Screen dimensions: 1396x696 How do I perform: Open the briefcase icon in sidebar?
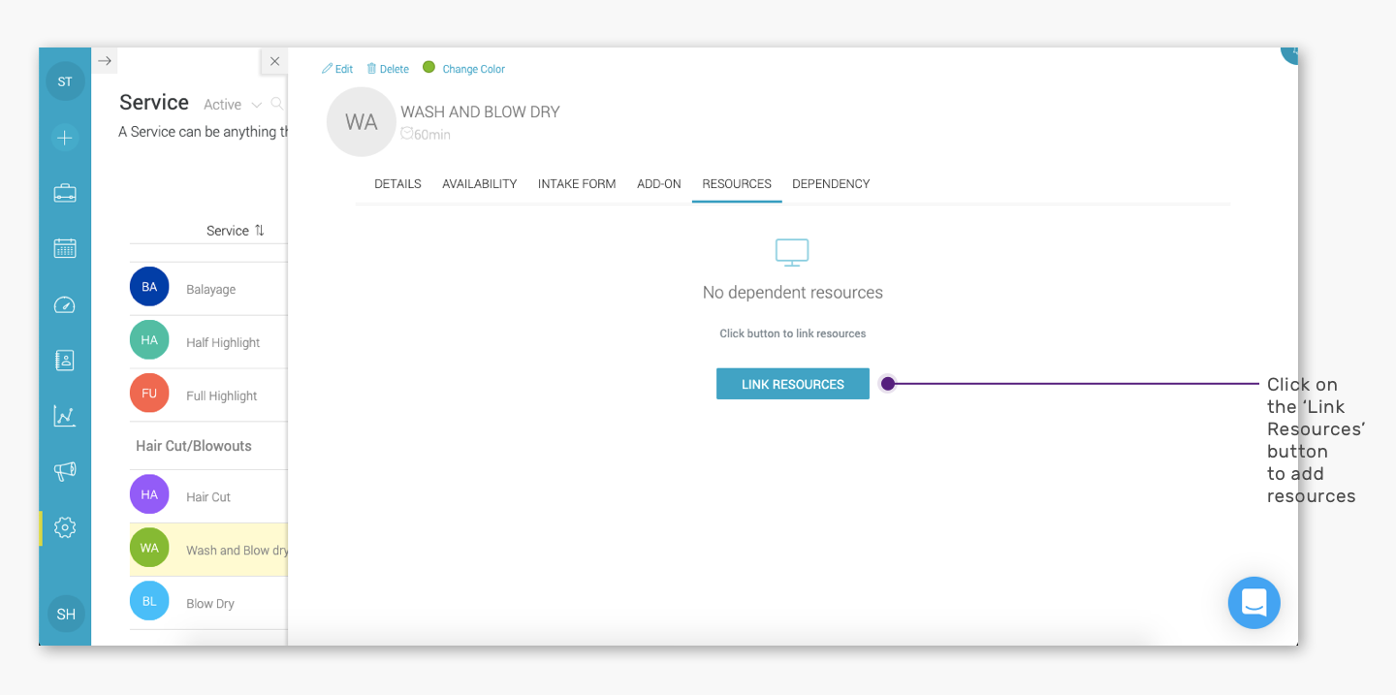65,193
